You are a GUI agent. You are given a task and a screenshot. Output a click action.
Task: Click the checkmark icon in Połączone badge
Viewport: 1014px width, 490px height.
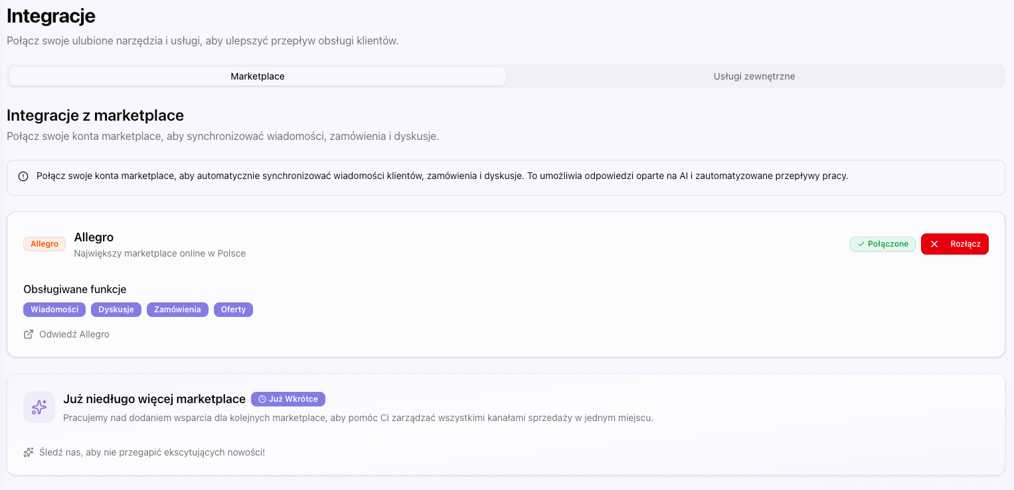coord(861,244)
